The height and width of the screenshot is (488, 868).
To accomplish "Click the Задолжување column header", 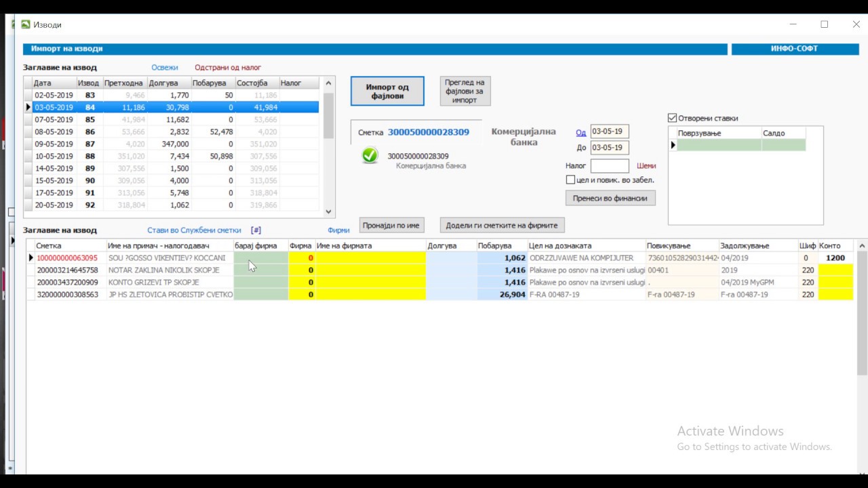I will point(758,246).
